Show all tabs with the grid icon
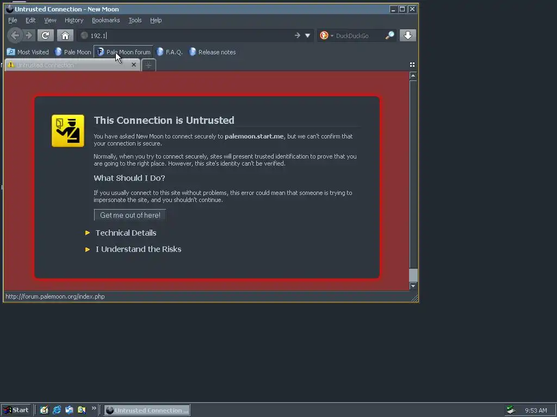 412,65
